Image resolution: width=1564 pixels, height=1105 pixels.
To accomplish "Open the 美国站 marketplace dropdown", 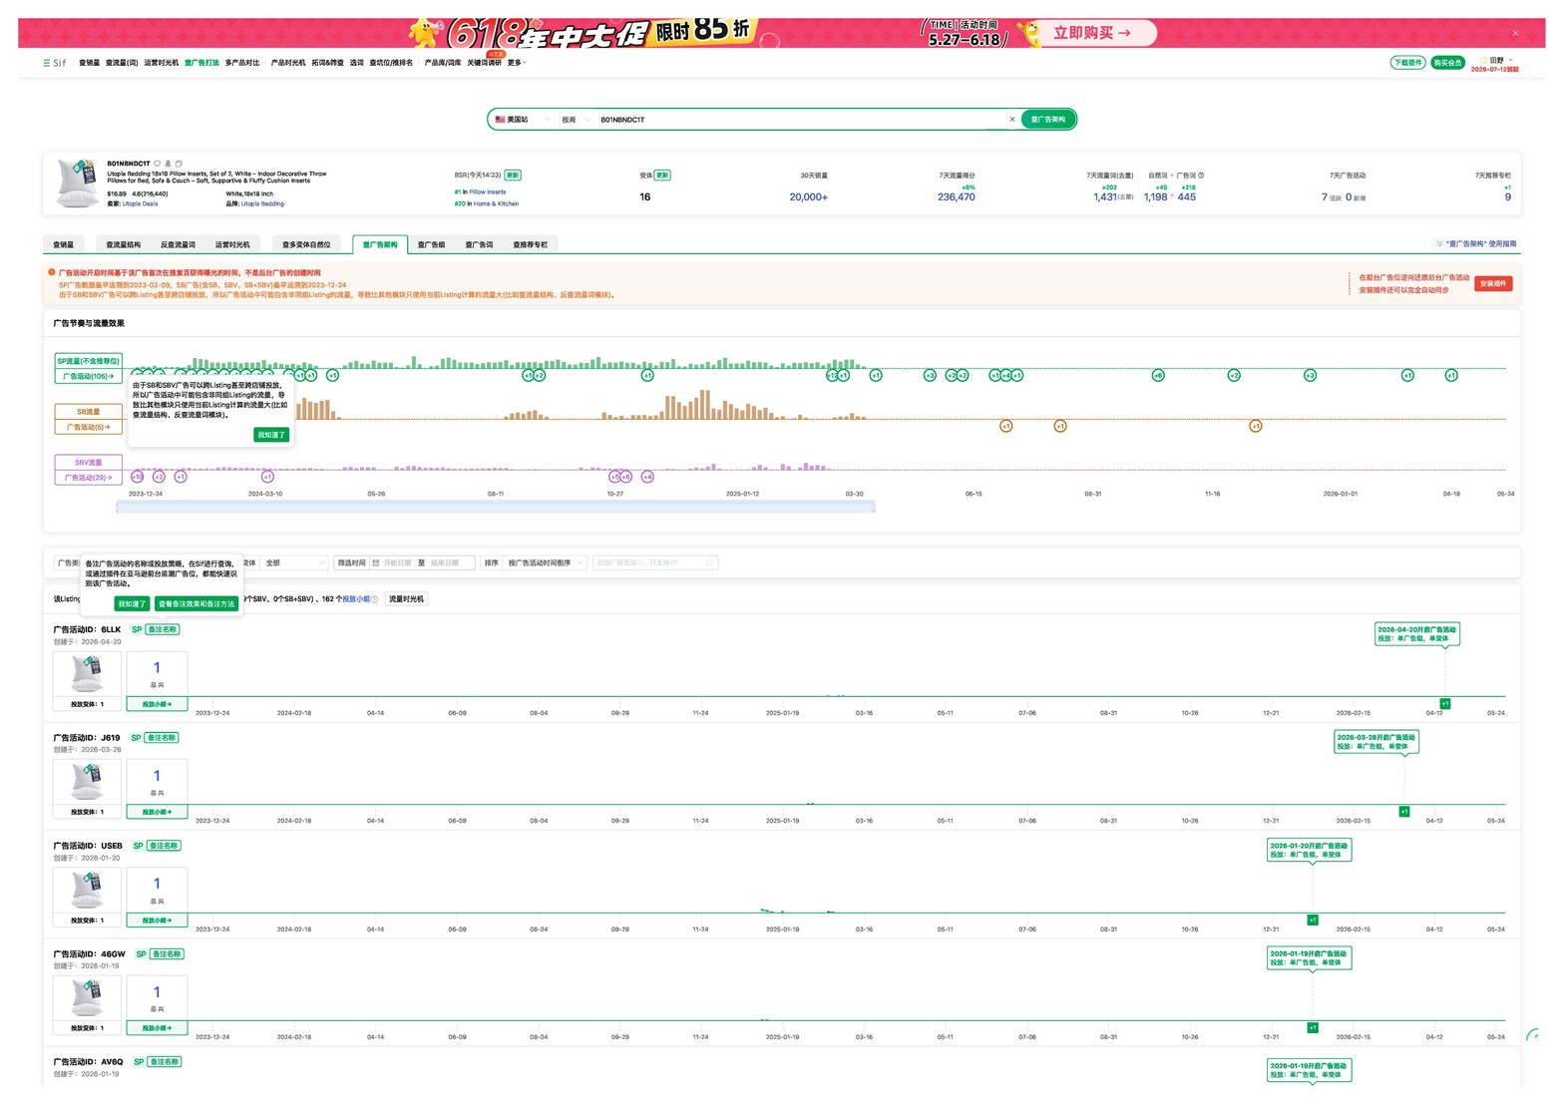I will pos(523,120).
